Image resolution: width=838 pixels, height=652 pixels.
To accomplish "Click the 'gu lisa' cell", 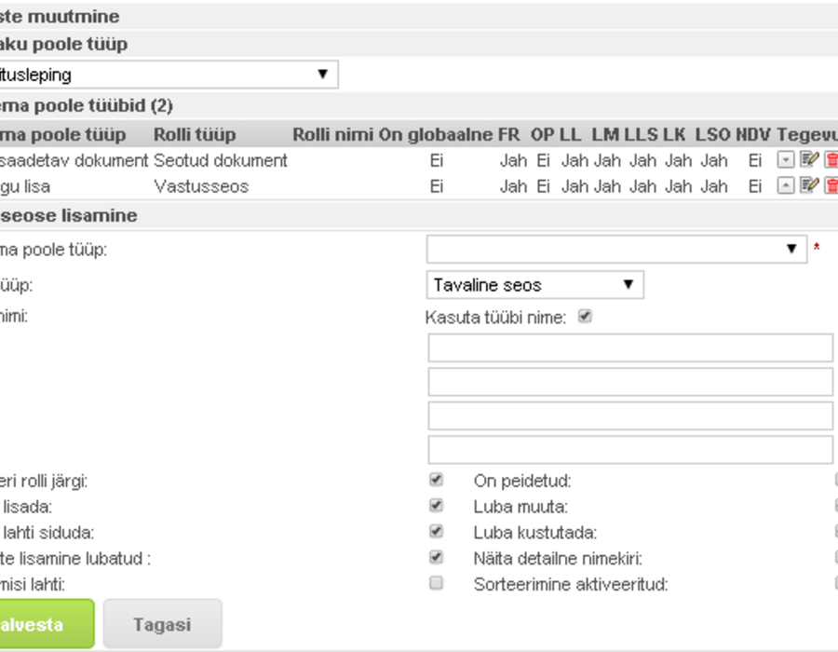I will coord(25,186).
